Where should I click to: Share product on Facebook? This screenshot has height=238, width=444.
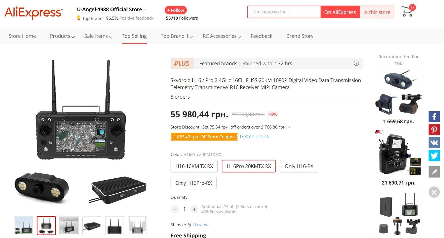[x=434, y=117]
